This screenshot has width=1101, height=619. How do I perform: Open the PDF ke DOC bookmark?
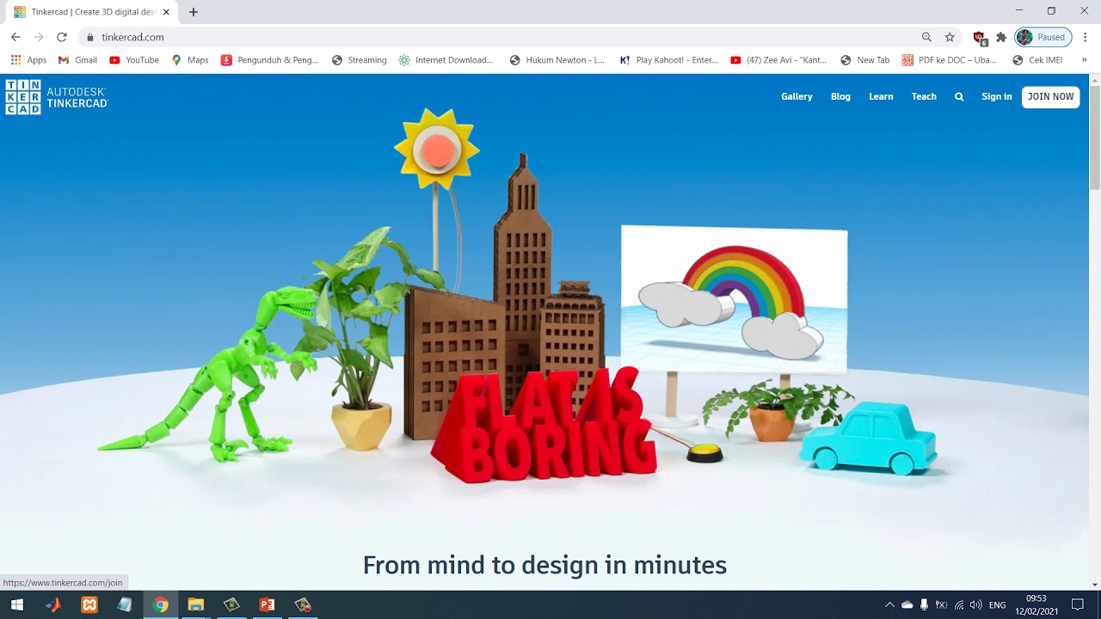point(949,60)
